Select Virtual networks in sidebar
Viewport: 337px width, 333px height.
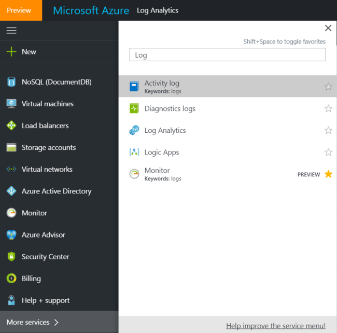pos(47,169)
